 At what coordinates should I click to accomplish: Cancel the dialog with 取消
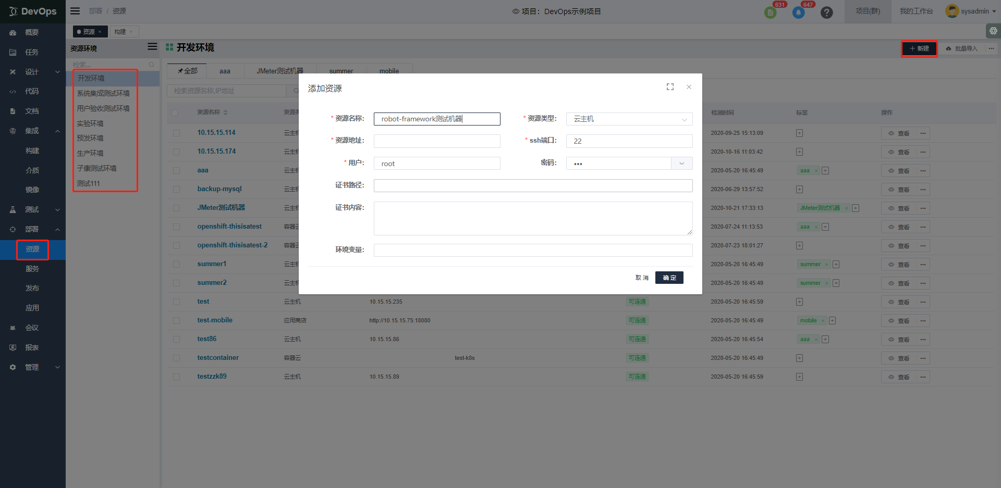(642, 278)
